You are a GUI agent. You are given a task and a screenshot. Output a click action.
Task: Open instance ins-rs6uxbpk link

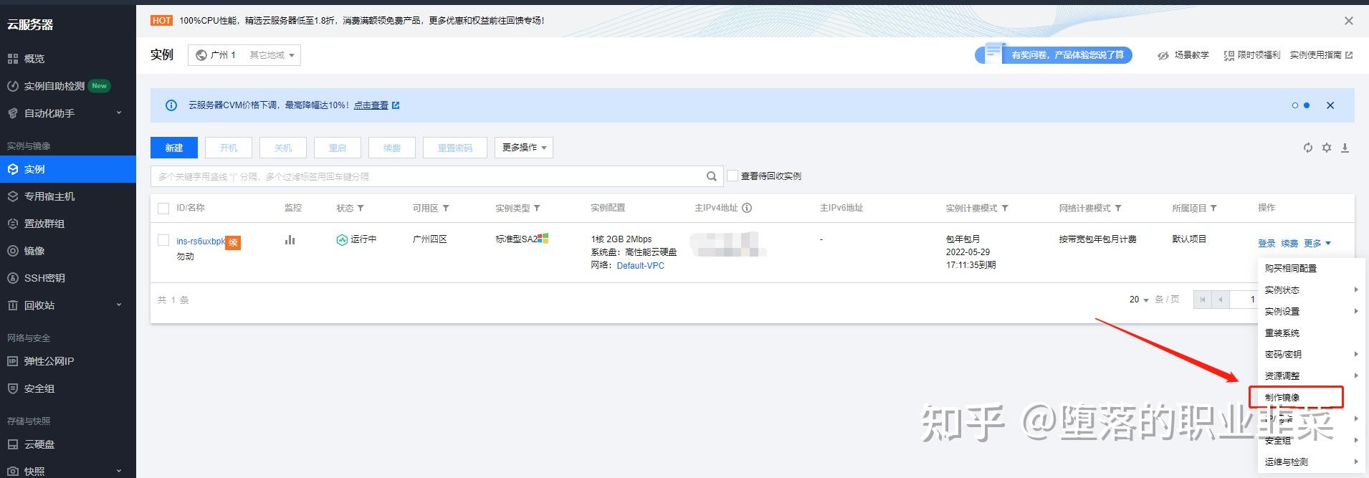[201, 242]
